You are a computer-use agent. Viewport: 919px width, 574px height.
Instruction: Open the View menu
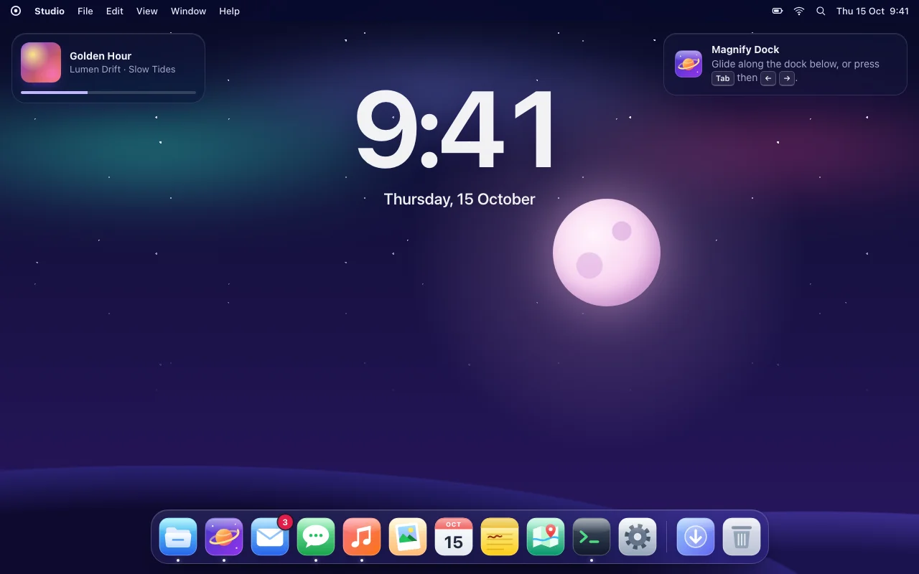[x=147, y=11]
